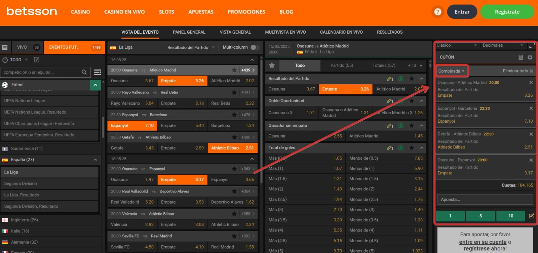Open the filter lines icon beside search
Screen dimensions: 538x253
point(98,72)
